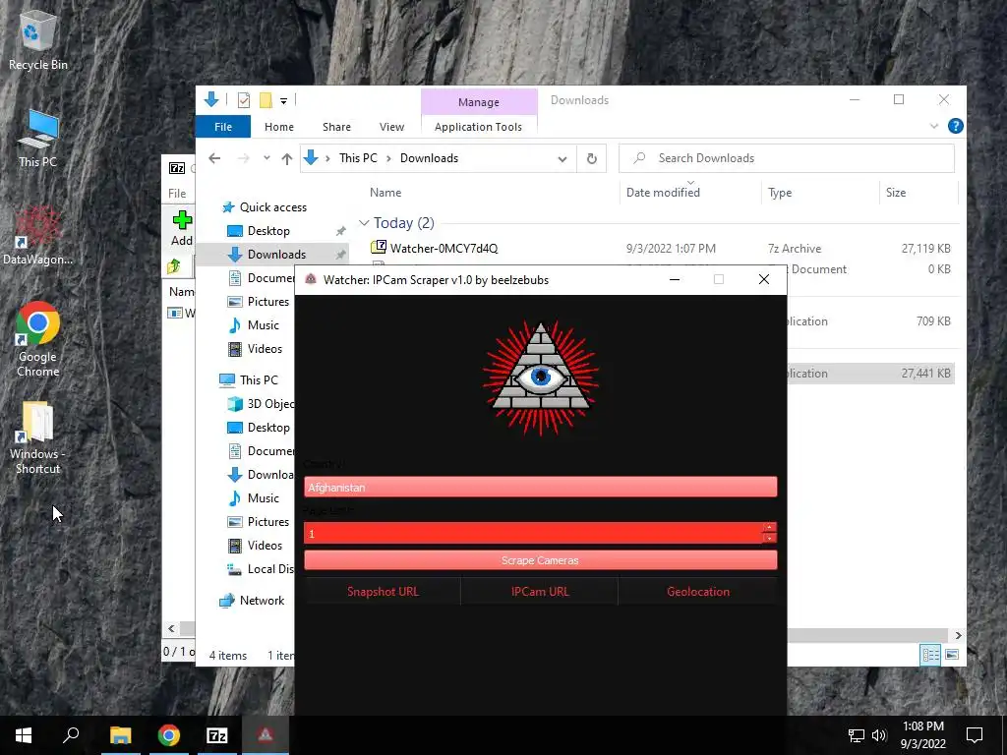
Task: Open the Country dropdown showing Afghanistan
Action: tap(540, 488)
